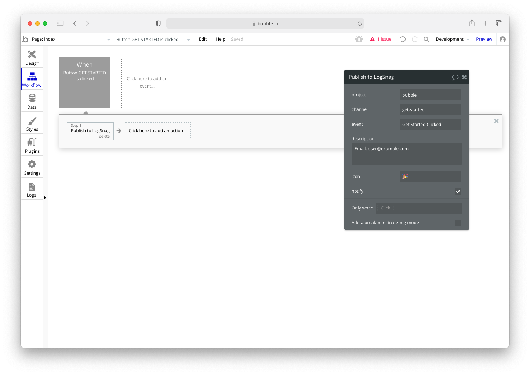Viewport: 530px width, 375px height.
Task: Go forward in Safari history
Action: tap(87, 23)
